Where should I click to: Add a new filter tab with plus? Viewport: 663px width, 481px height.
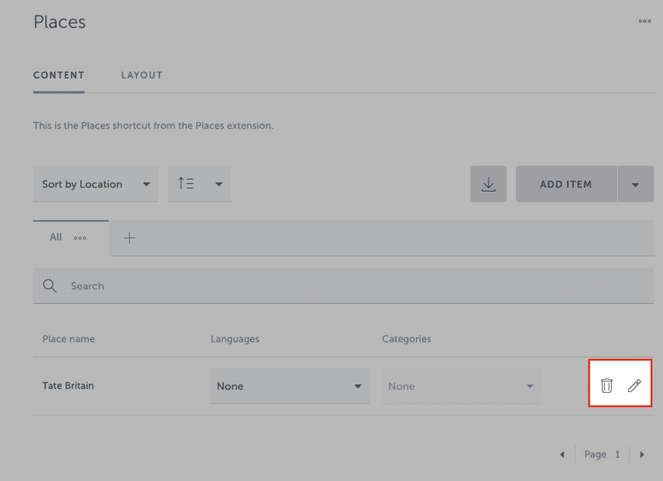[129, 238]
